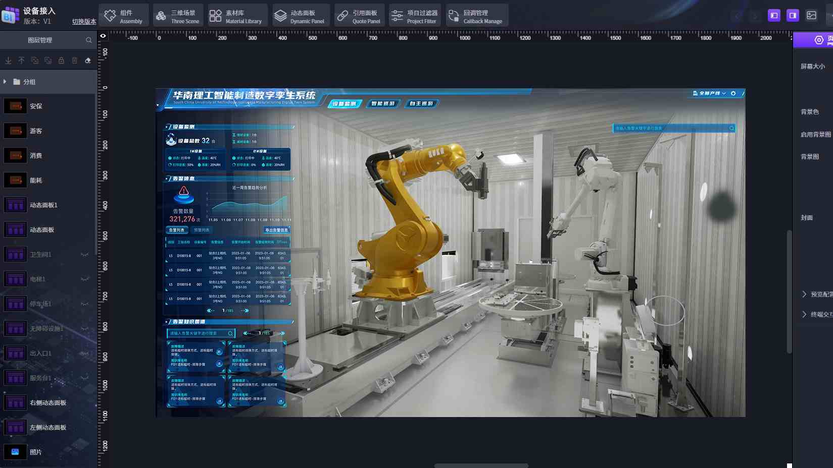
Task: Toggle the right panel layout icon
Action: [793, 16]
